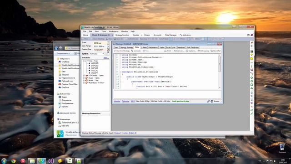This screenshot has width=291, height=164.
Task: Select the green square drawing tool
Action: point(251,85)
